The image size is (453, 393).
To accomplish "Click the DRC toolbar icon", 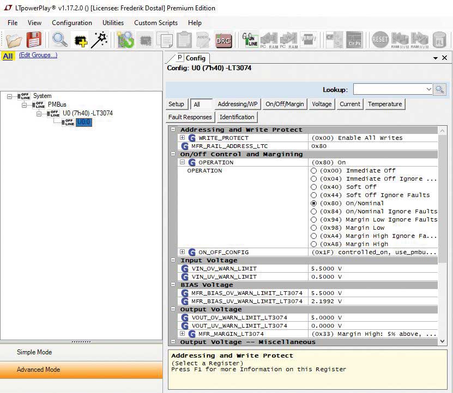I will point(224,40).
